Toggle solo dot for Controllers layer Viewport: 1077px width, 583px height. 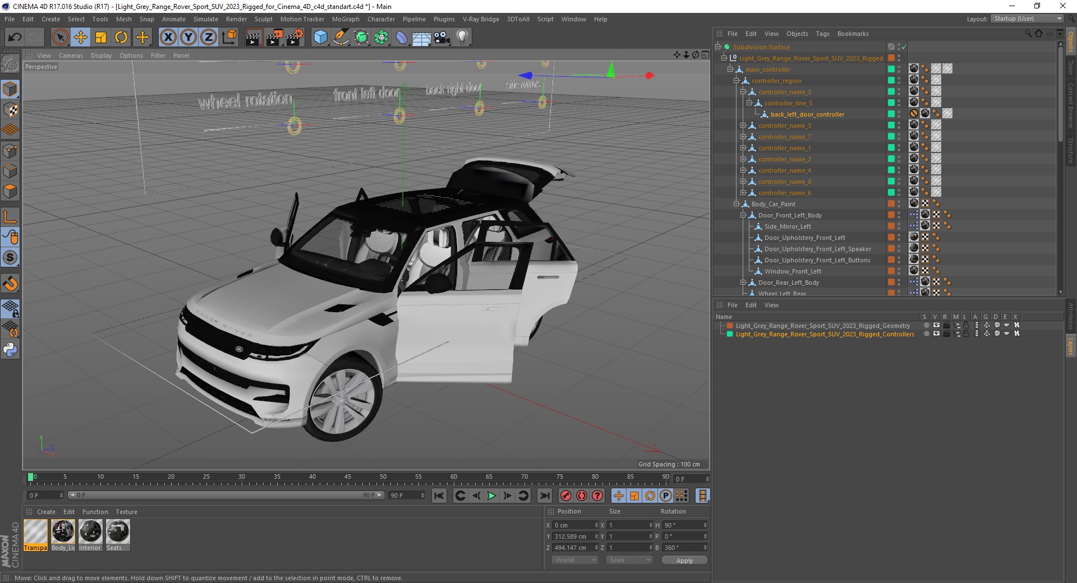(x=926, y=334)
